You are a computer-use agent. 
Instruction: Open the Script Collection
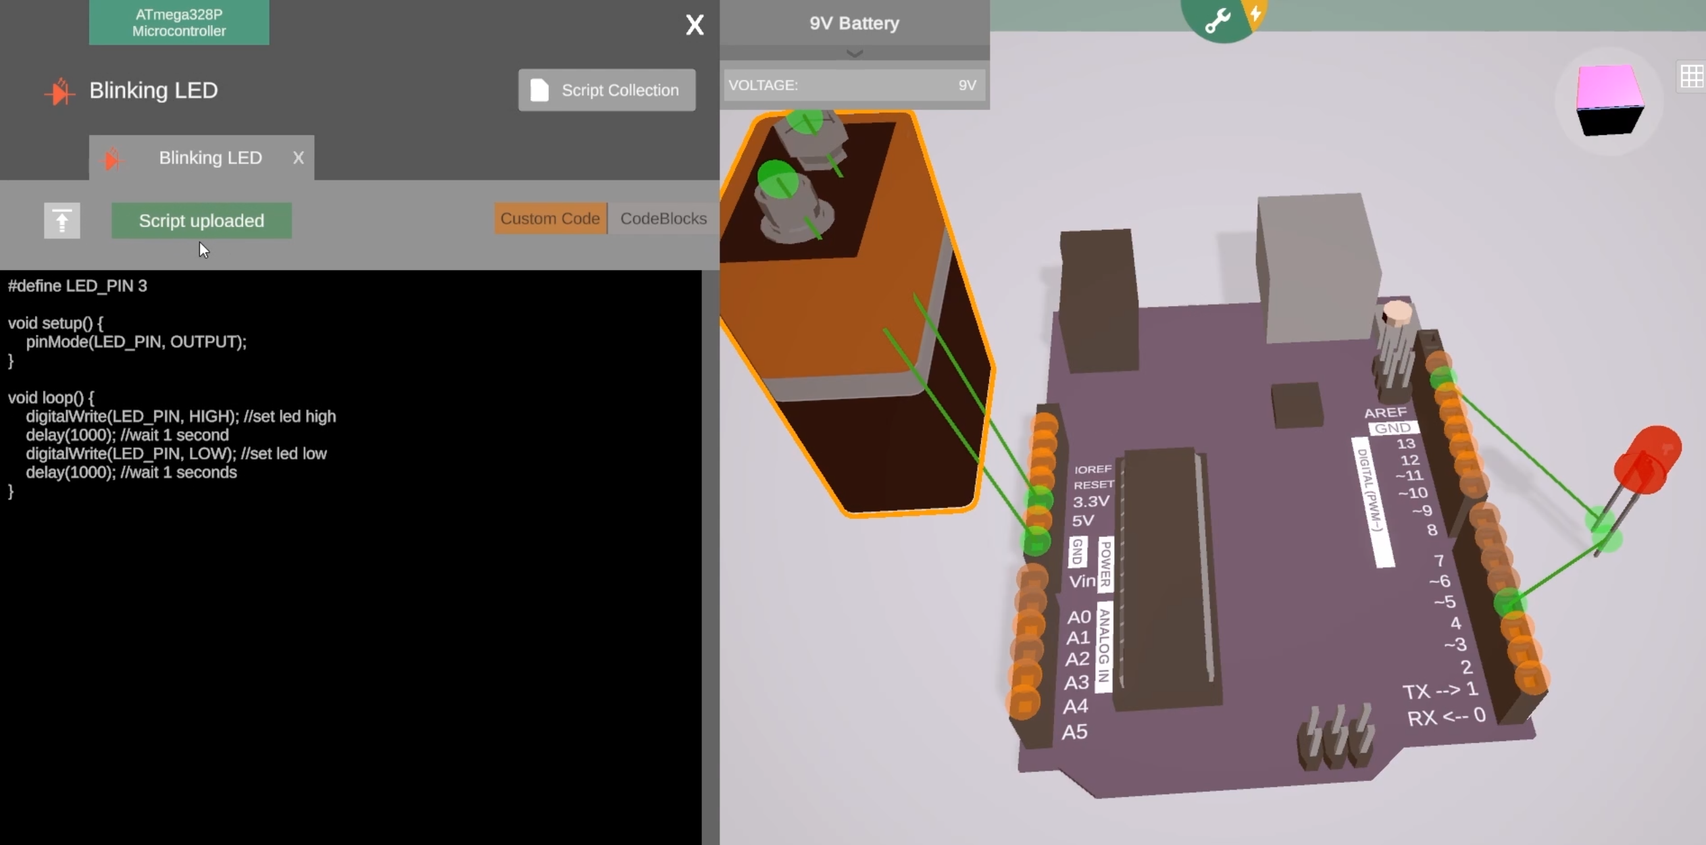[607, 90]
